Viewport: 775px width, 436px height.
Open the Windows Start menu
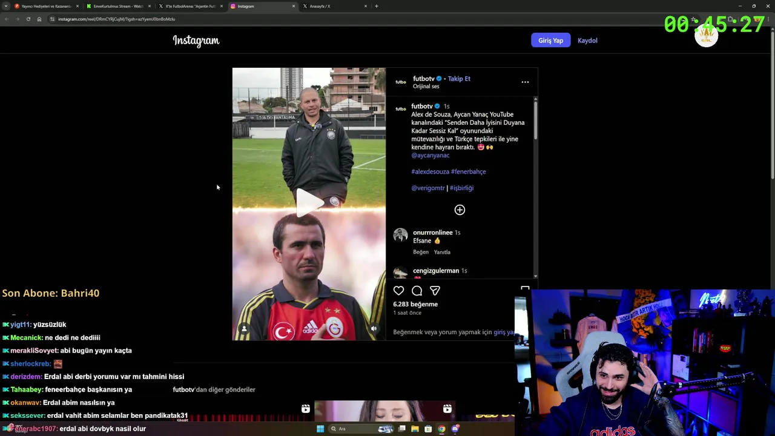pyautogui.click(x=320, y=429)
